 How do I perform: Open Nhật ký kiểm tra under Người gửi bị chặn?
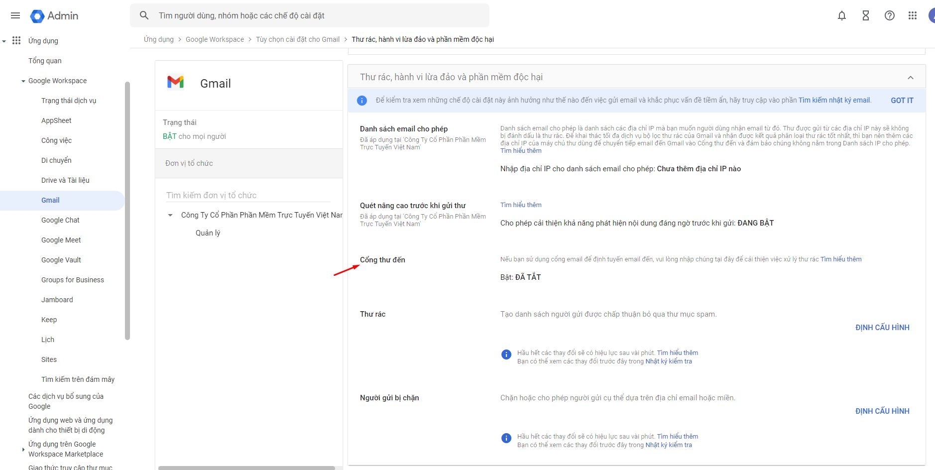pos(669,445)
